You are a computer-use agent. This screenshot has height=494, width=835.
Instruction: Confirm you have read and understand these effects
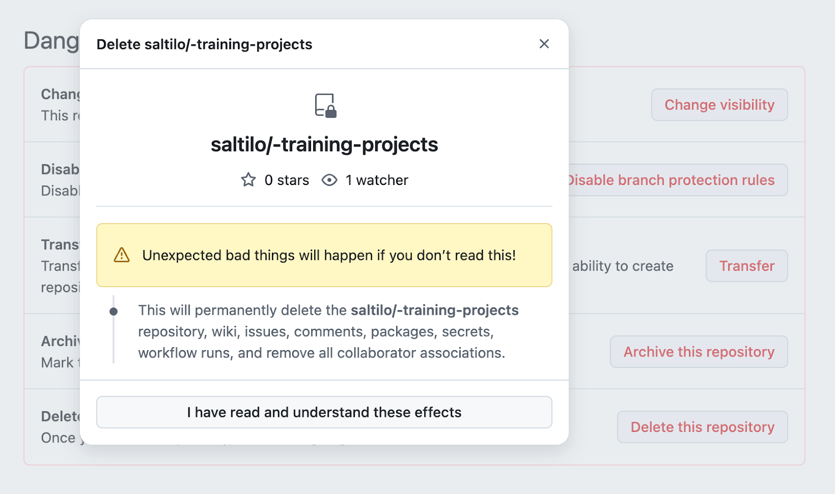(324, 412)
